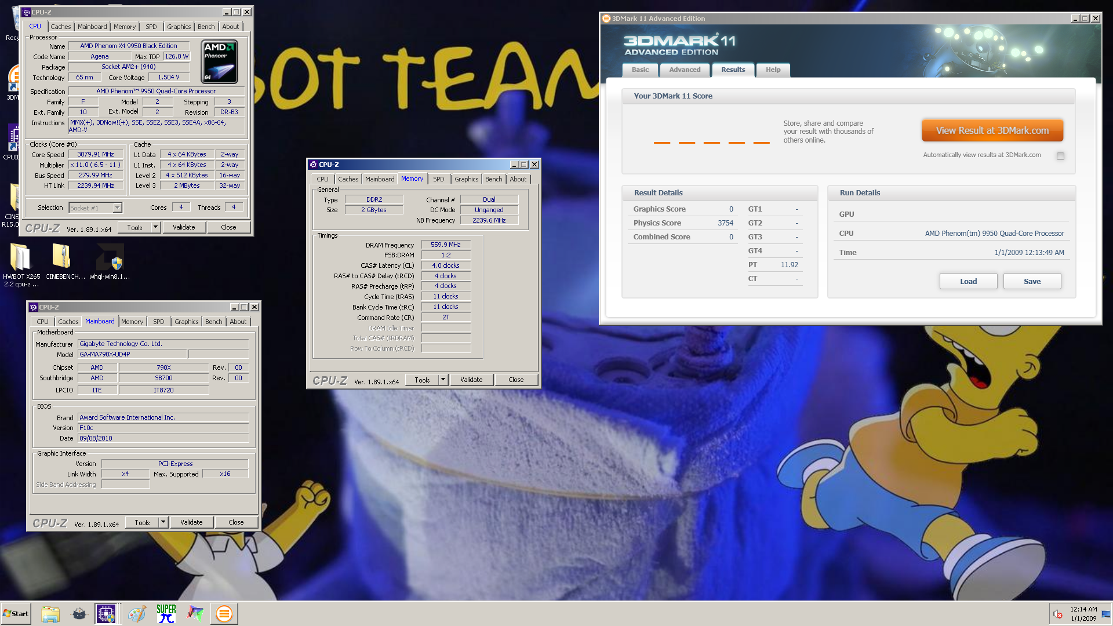Click Close in the Mainboard CPU-Z window
The height and width of the screenshot is (626, 1113).
[236, 522]
